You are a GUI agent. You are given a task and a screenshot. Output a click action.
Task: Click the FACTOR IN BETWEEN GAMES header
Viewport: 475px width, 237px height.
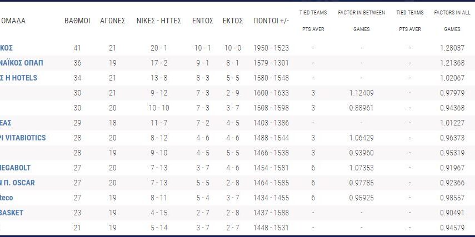(361, 21)
